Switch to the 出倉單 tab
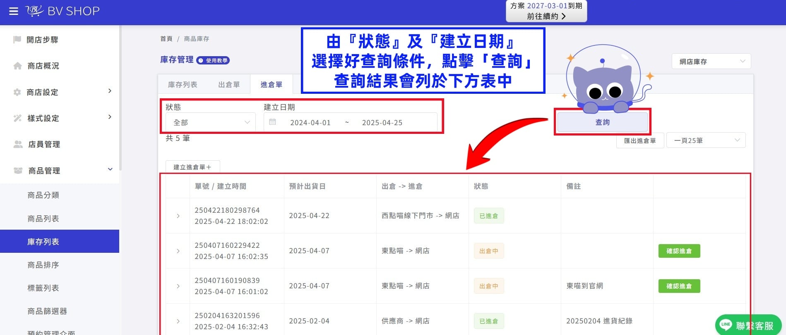 click(229, 85)
